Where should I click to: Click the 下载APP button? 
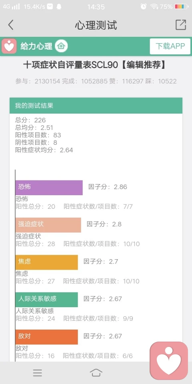coord(170,46)
